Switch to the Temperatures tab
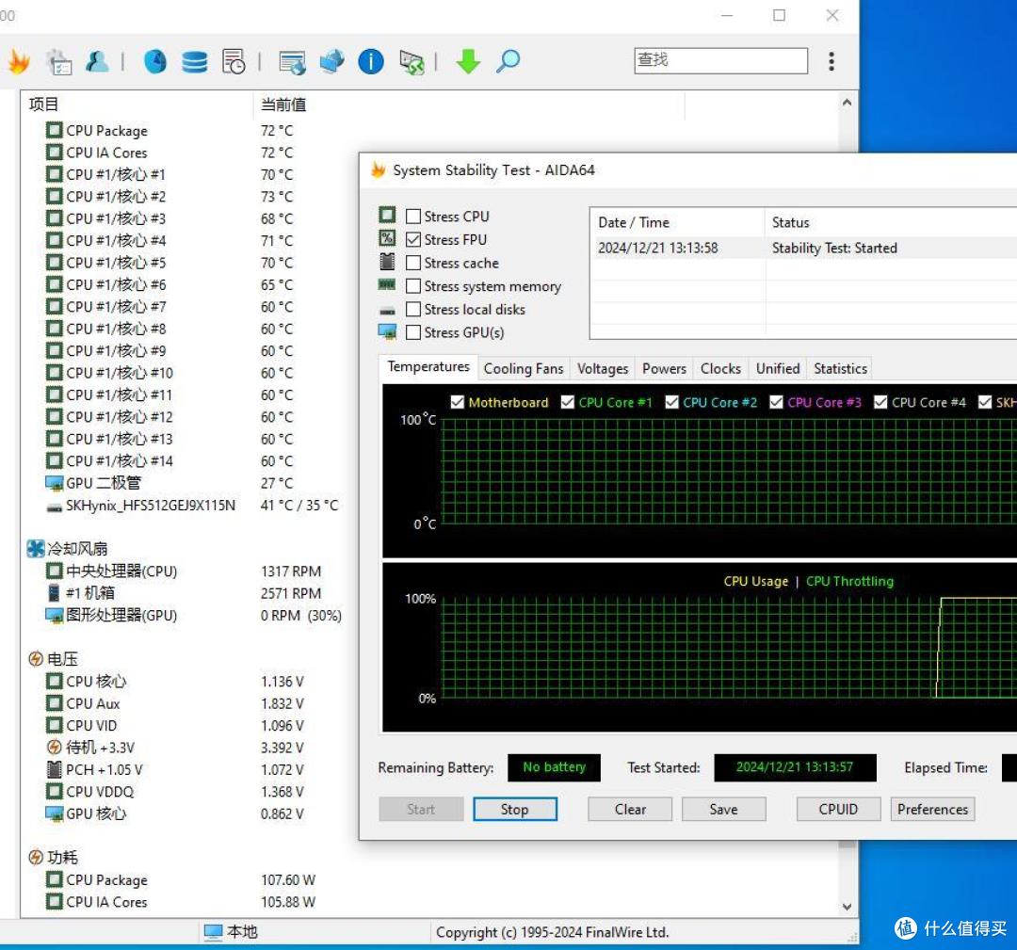The width and height of the screenshot is (1017, 950). click(x=428, y=367)
